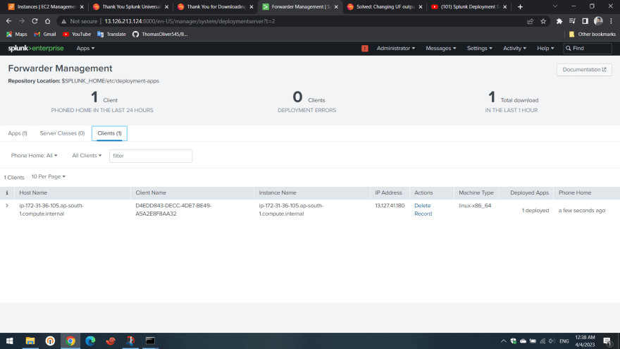Switch to the Server Classes (0) tab

point(62,133)
